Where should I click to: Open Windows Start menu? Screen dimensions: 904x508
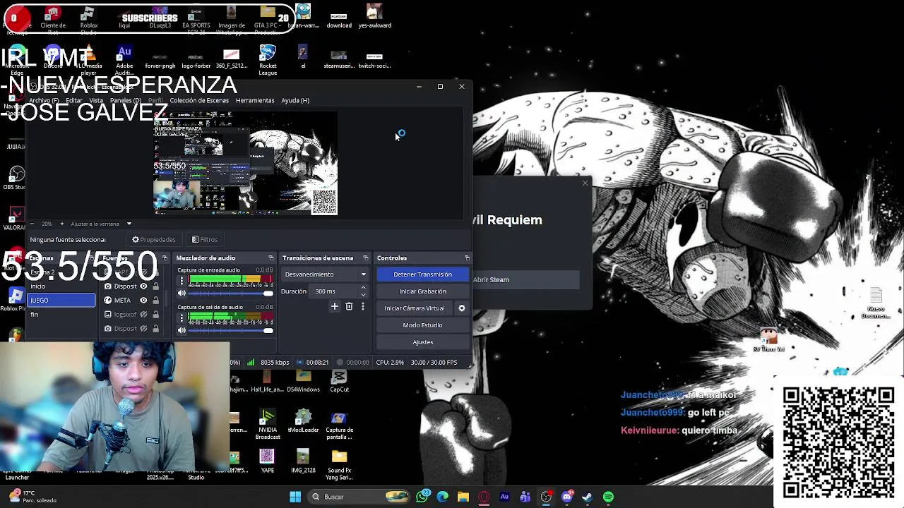[295, 497]
